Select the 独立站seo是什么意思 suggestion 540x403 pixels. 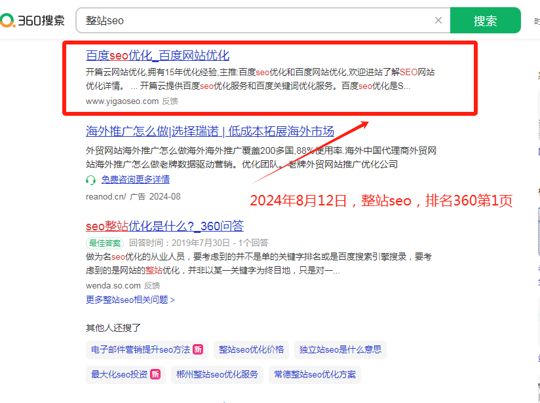coord(341,350)
